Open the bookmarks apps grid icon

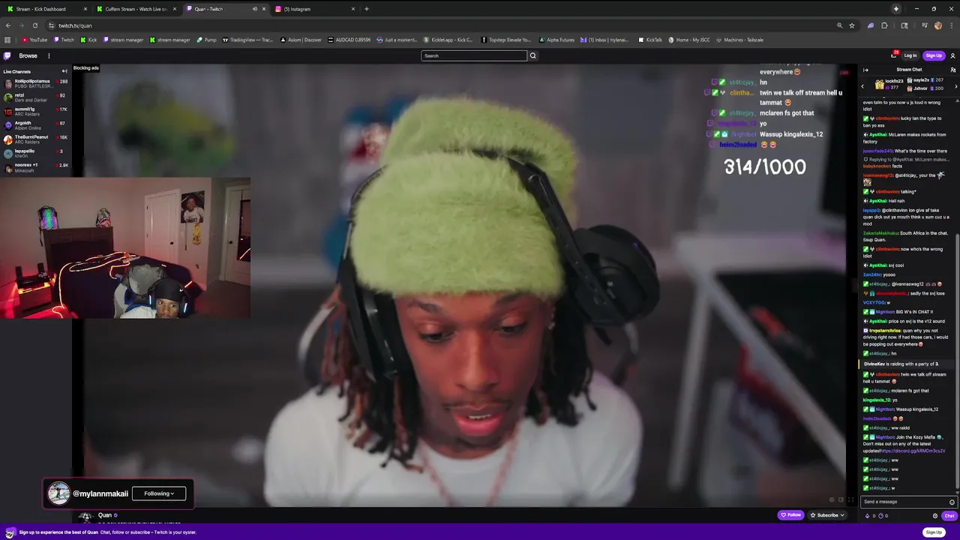click(7, 40)
